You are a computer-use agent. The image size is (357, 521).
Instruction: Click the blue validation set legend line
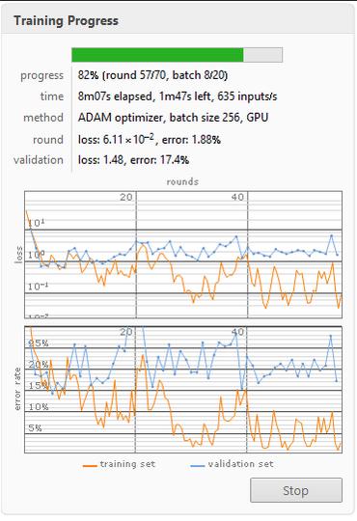198,465
